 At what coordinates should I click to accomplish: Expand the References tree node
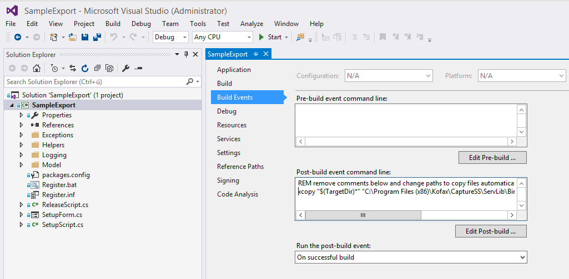click(22, 125)
